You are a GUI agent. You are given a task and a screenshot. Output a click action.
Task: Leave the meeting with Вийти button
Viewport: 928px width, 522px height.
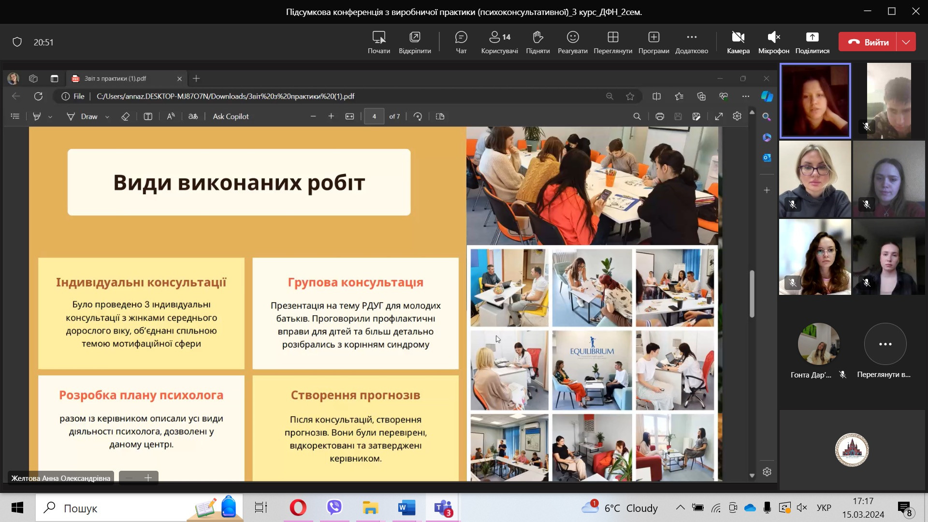coord(868,42)
